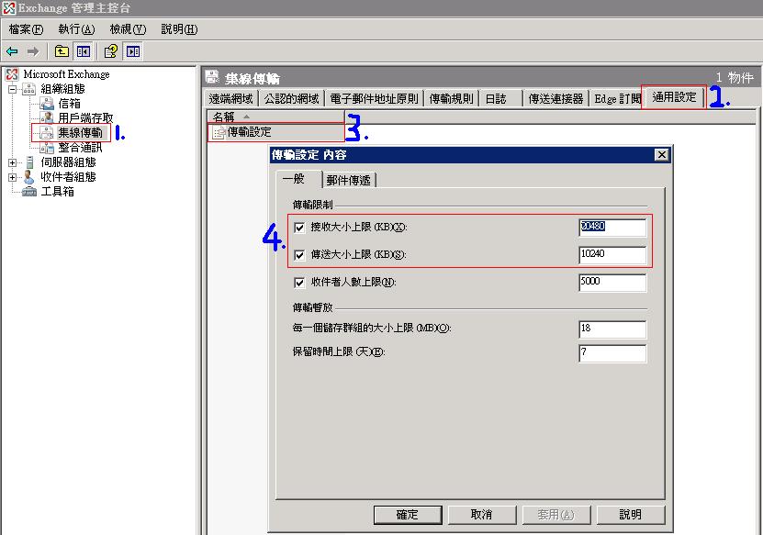This screenshot has width=763, height=535.
Task: Click the 集線傳輸 tree icon
Action: pyautogui.click(x=46, y=132)
